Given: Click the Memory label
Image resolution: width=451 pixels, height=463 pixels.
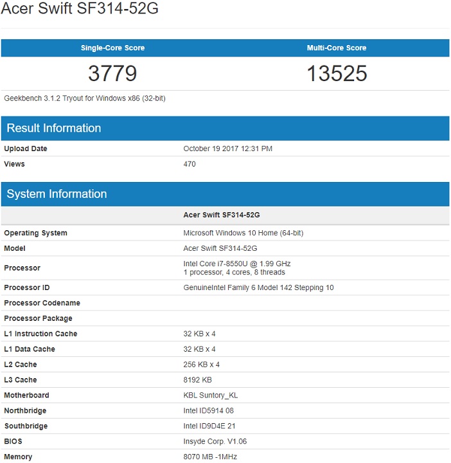Looking at the screenshot, I should point(18,457).
